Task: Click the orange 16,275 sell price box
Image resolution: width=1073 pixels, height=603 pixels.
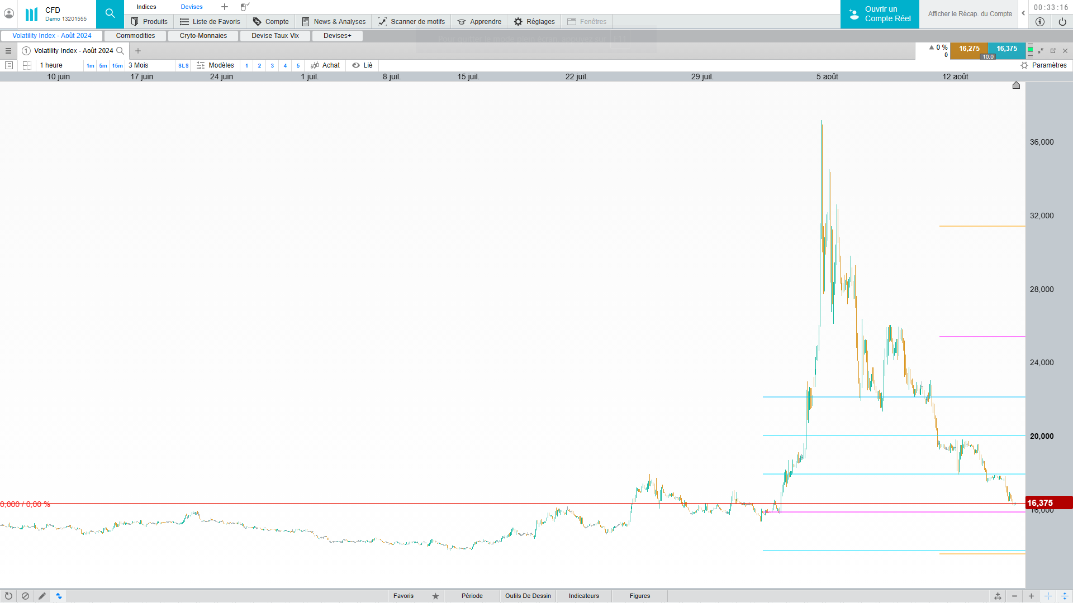Action: click(968, 49)
